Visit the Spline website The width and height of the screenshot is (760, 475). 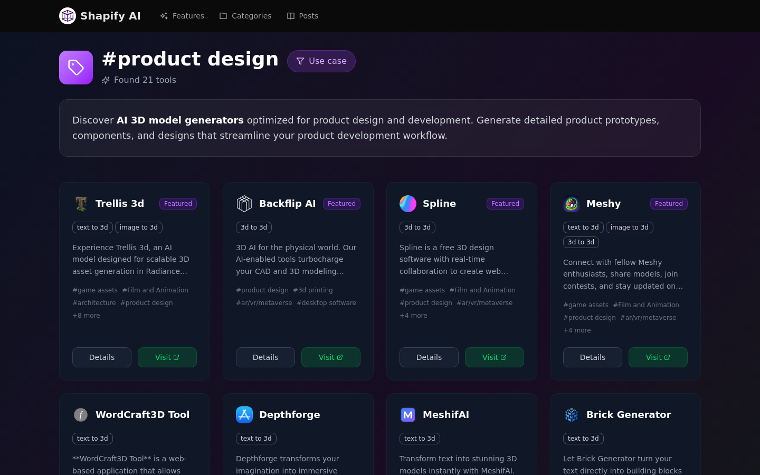(x=495, y=357)
